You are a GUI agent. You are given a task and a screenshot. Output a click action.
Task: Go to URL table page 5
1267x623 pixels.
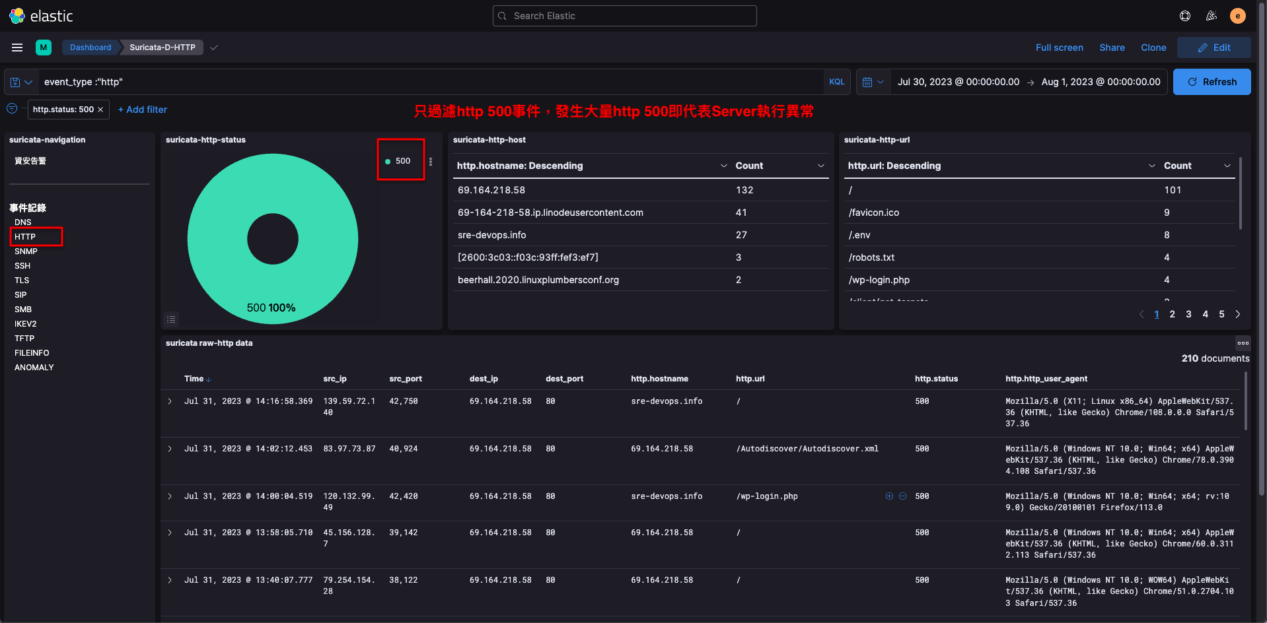pos(1221,314)
